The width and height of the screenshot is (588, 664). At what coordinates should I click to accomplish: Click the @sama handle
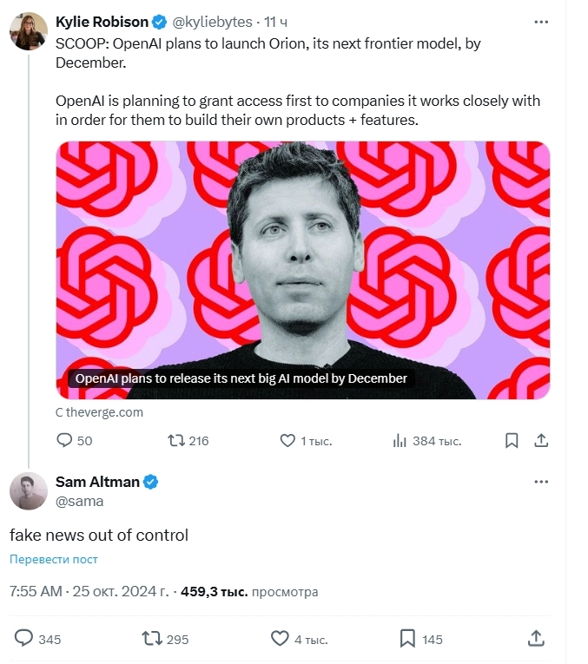coord(80,501)
